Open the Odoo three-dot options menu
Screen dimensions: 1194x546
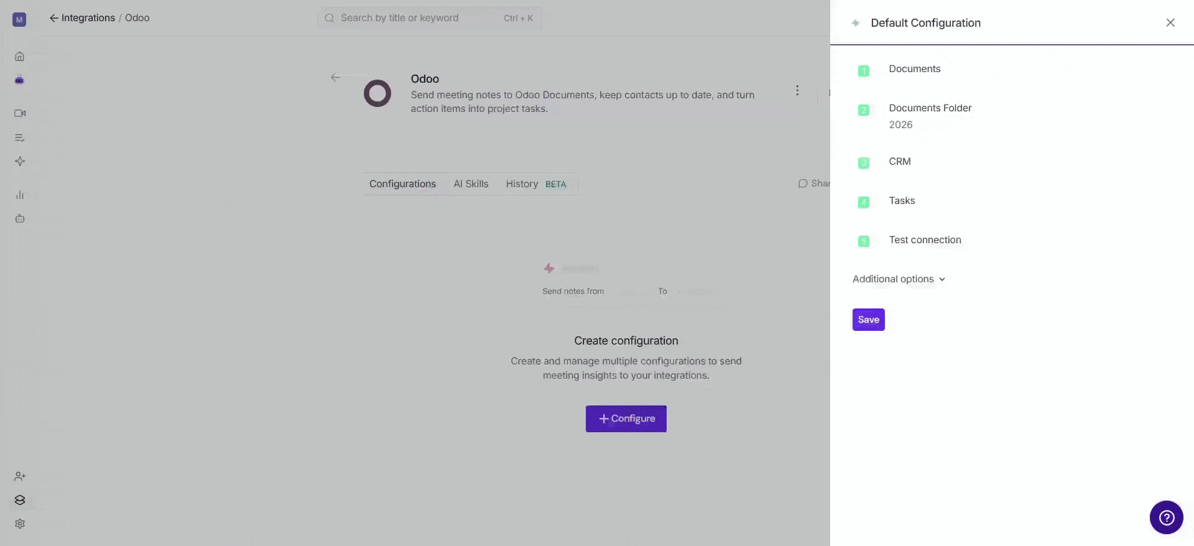pos(797,90)
